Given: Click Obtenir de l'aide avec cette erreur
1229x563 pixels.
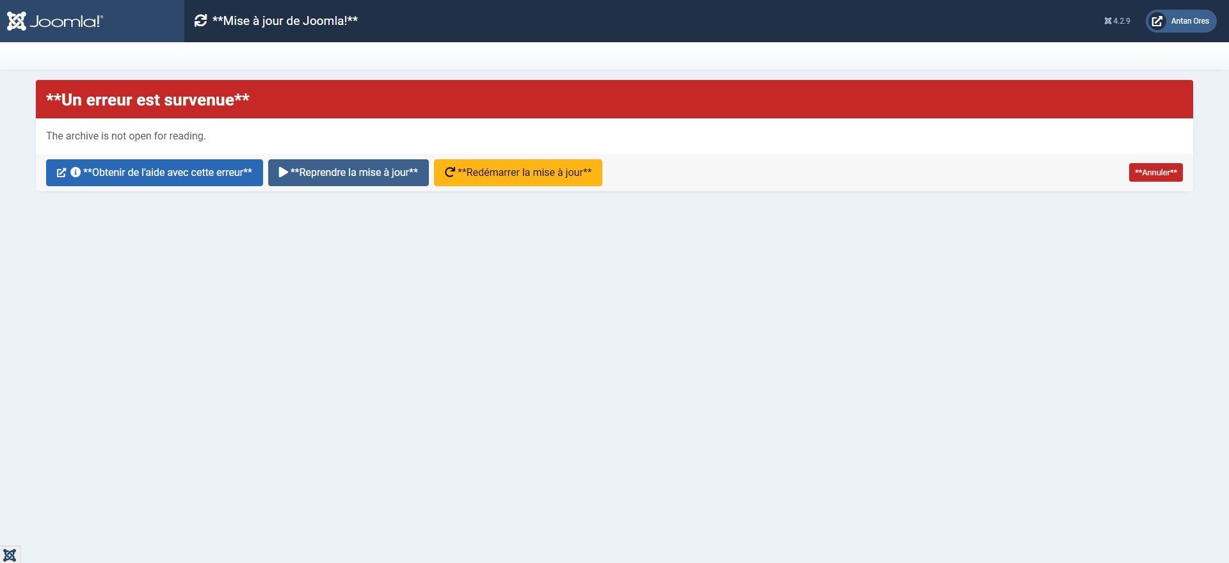Looking at the screenshot, I should 154,173.
